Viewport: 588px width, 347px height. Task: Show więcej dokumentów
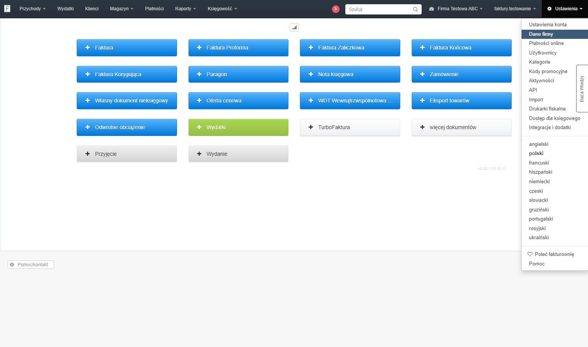(462, 127)
